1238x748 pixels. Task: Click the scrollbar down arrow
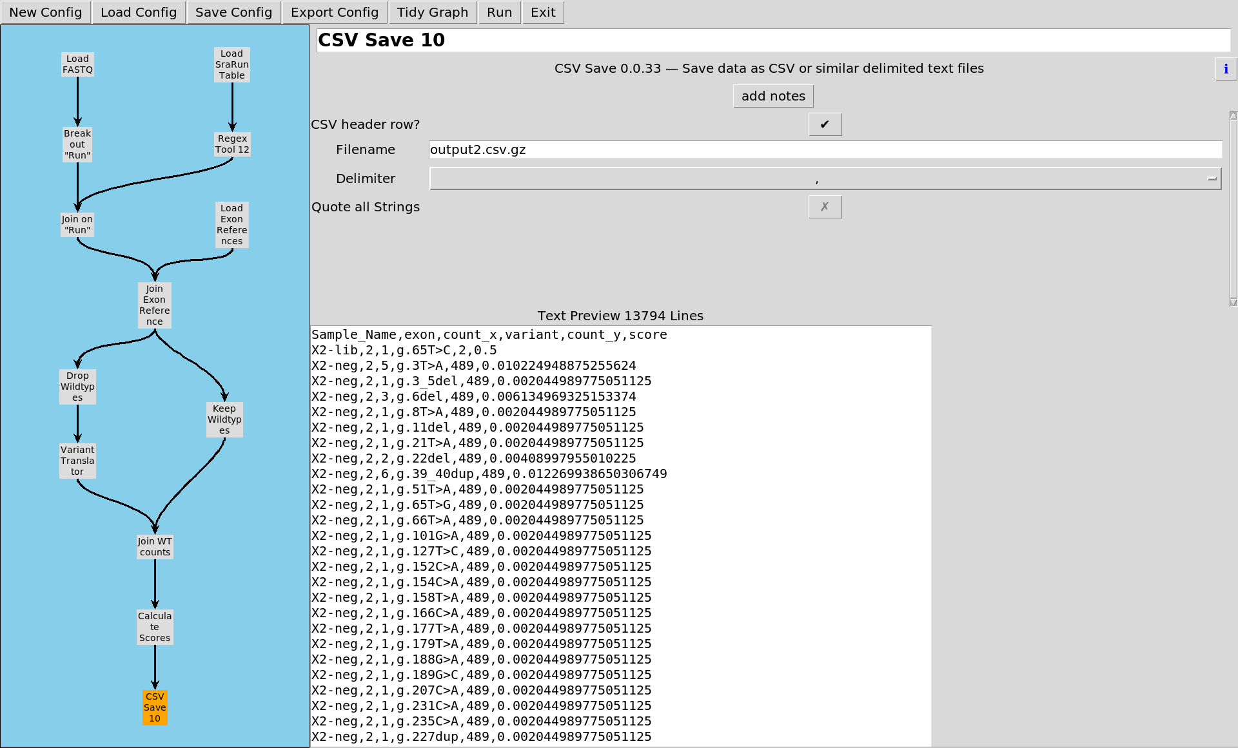(1233, 302)
